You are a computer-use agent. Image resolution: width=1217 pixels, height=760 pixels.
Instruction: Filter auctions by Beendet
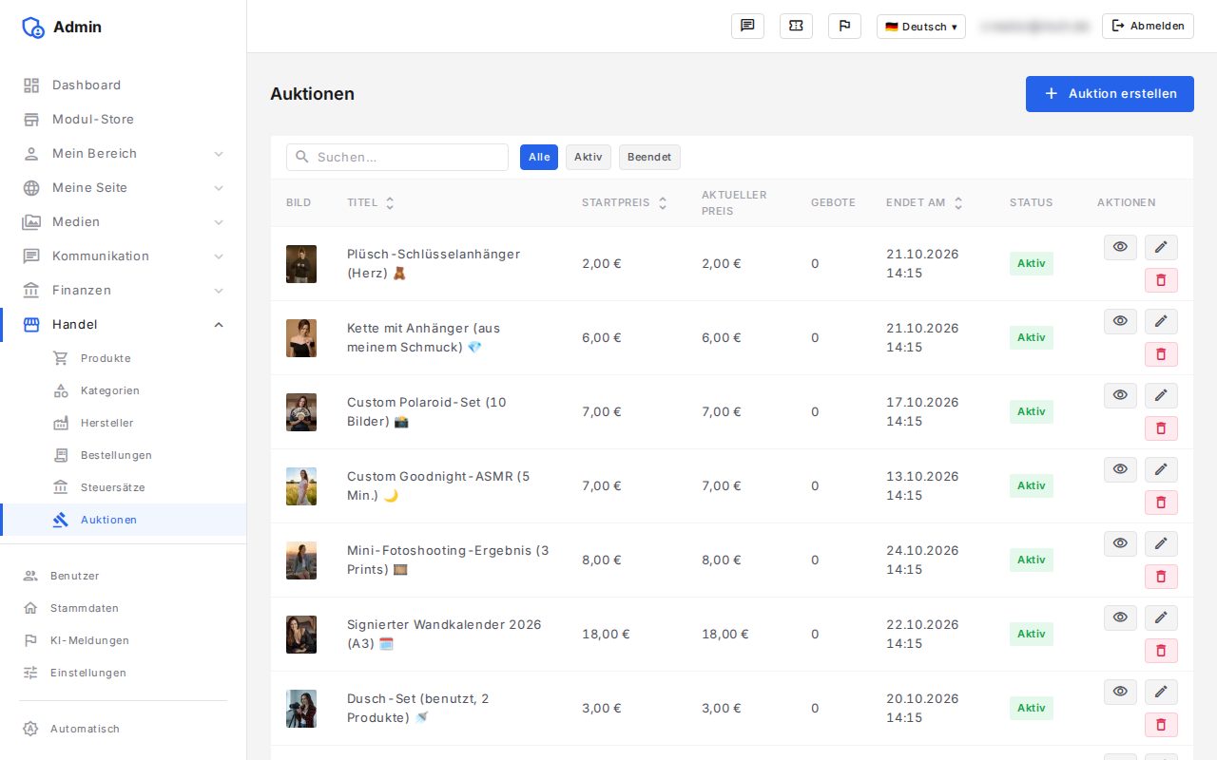(649, 158)
